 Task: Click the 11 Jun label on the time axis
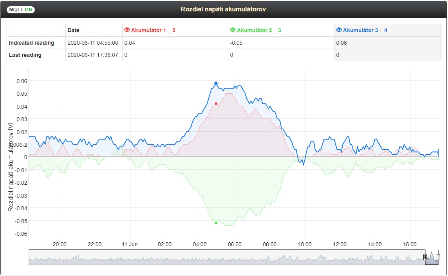(130, 244)
